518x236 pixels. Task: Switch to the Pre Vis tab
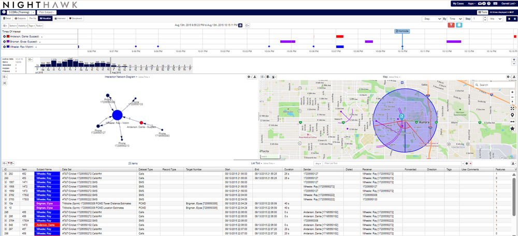(x=32, y=19)
